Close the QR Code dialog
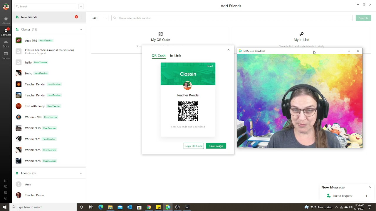Screen dimensions: 376x211 (229, 50)
